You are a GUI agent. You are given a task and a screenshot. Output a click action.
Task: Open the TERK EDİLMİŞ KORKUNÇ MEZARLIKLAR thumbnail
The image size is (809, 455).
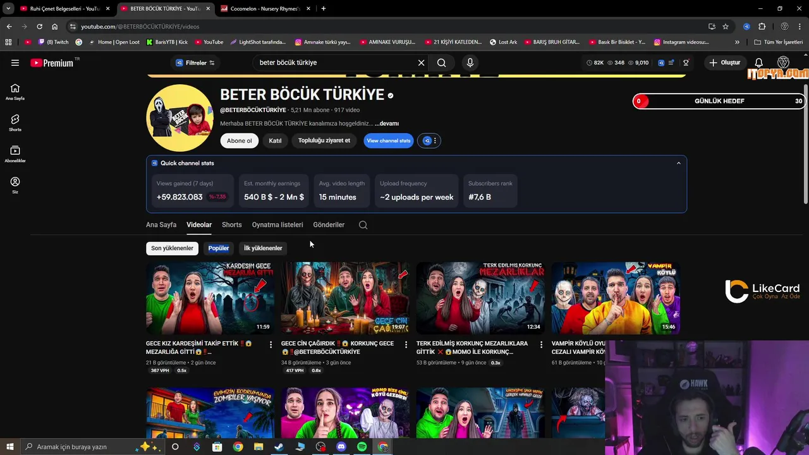(480, 298)
